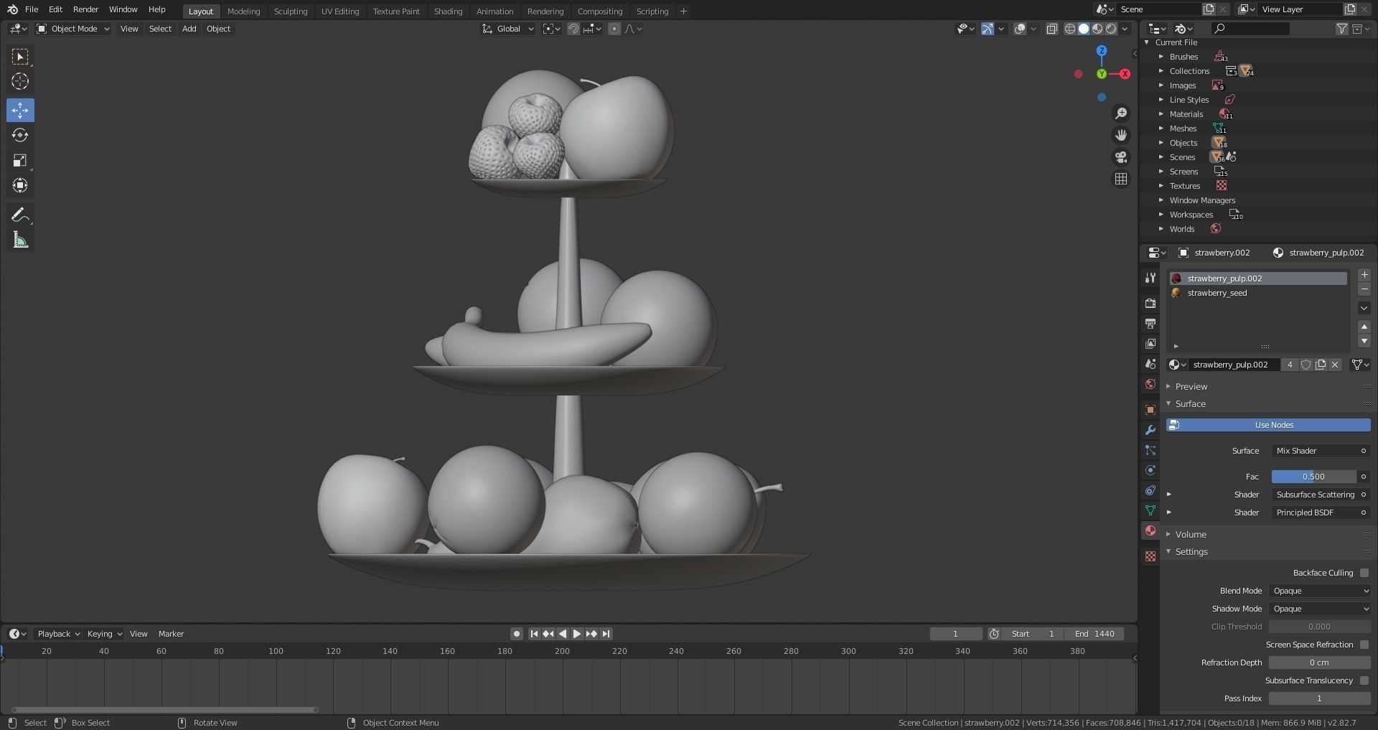1378x730 pixels.
Task: Switch to the Sculpting workspace tab
Action: pyautogui.click(x=291, y=11)
